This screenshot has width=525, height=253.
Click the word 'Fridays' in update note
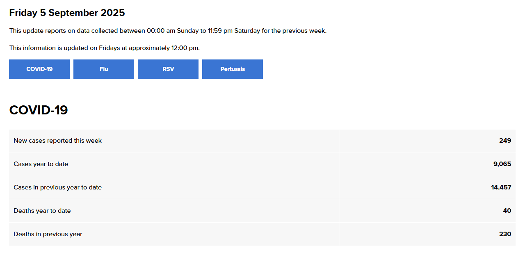tap(110, 48)
